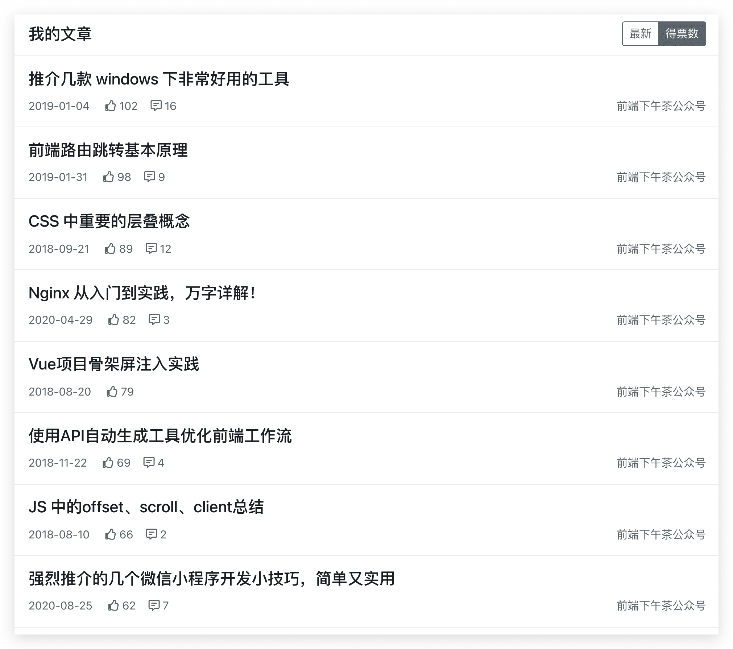Click 前端下午茶公众号 in the 前端路由 row
Image resolution: width=733 pixels, height=649 pixels.
coord(661,177)
